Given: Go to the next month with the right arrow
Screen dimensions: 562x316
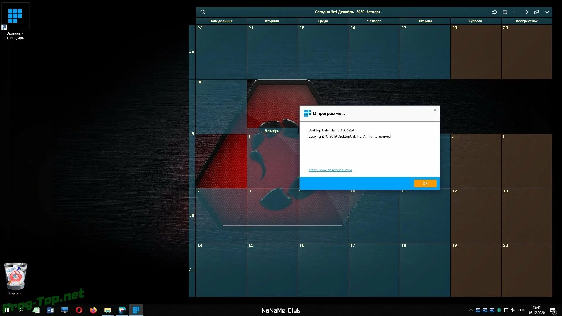Looking at the screenshot, I should [x=526, y=12].
